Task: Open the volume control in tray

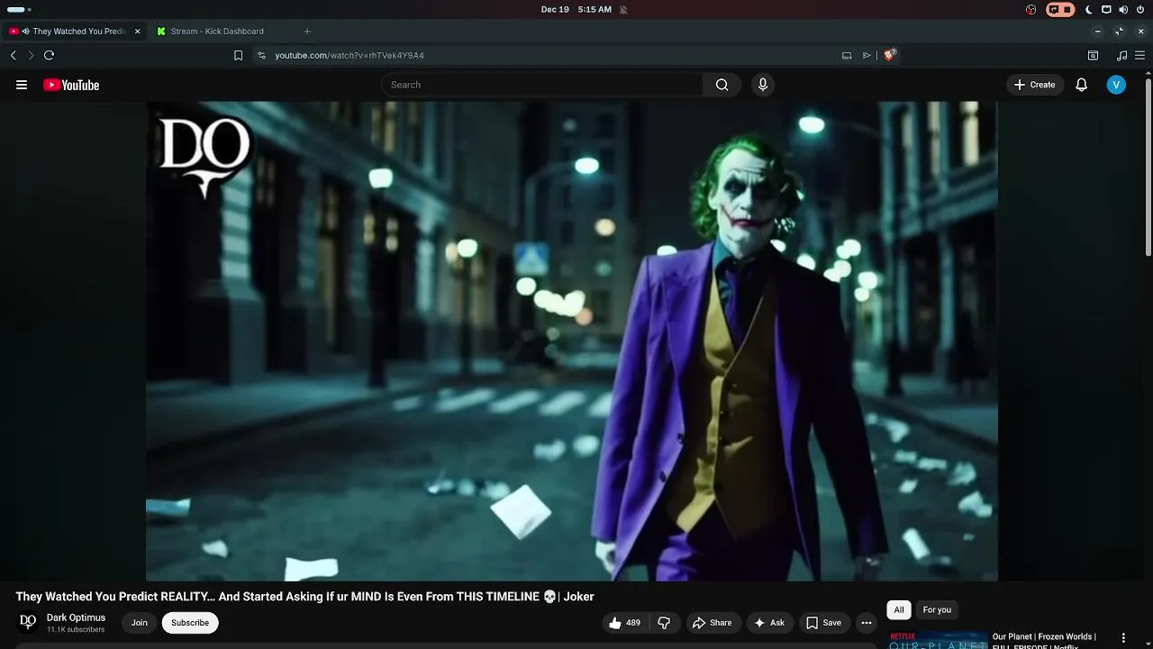Action: [x=1123, y=9]
